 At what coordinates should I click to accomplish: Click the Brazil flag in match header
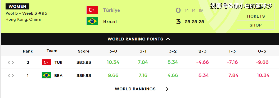92,21
